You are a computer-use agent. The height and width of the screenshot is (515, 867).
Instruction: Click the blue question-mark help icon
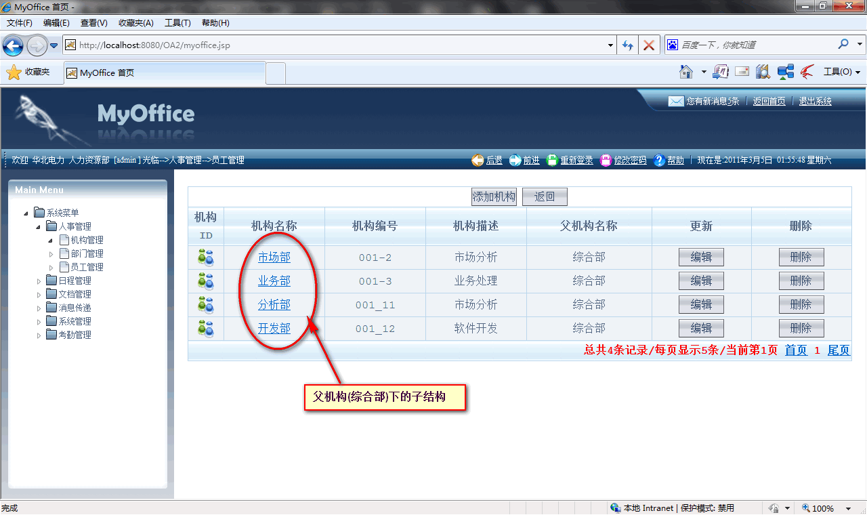(x=659, y=160)
